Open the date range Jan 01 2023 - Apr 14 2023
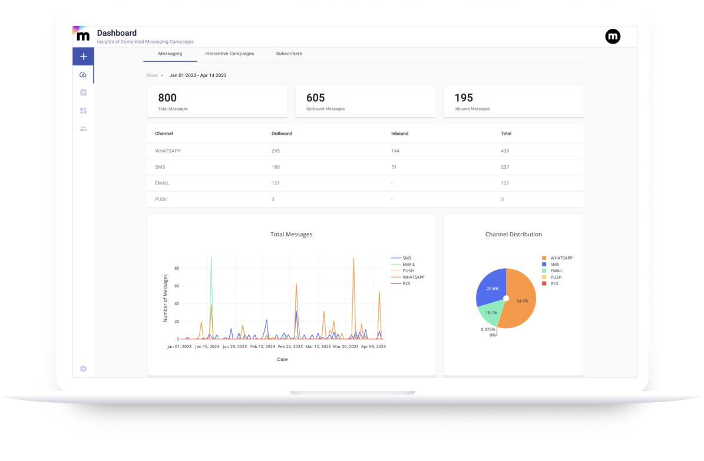The height and width of the screenshot is (461, 704). pyautogui.click(x=198, y=75)
